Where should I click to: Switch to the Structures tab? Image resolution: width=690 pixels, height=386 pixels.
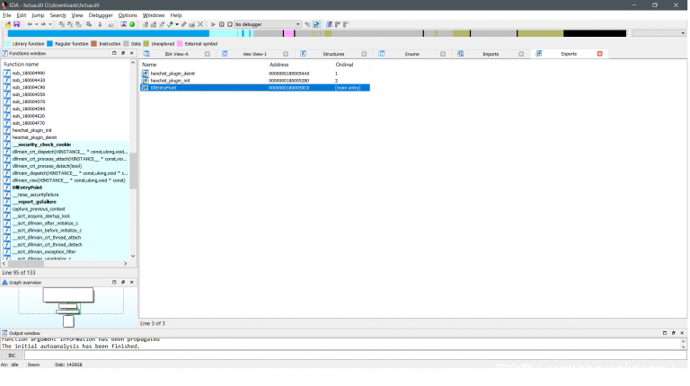click(x=332, y=54)
